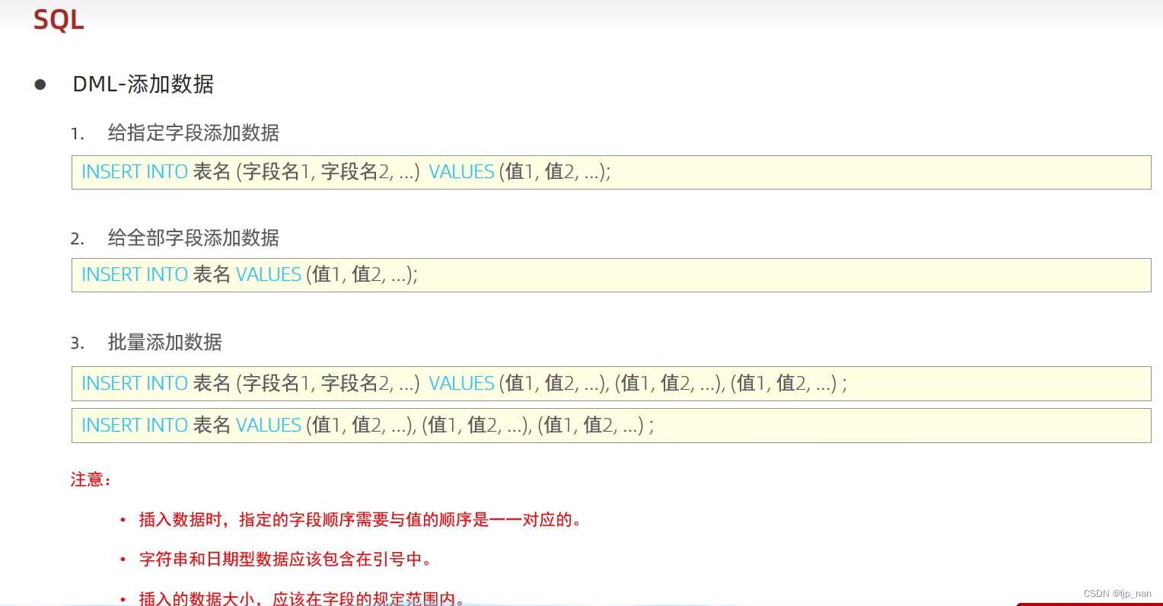Click the batch insert code box without field names
This screenshot has height=606, width=1163.
click(x=611, y=426)
